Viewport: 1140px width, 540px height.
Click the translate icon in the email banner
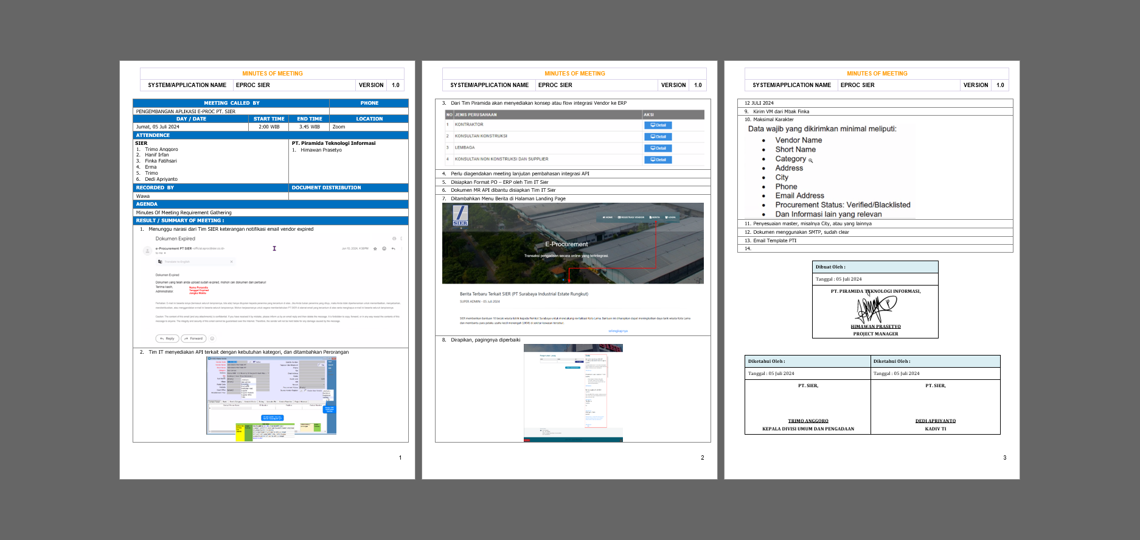tap(160, 262)
